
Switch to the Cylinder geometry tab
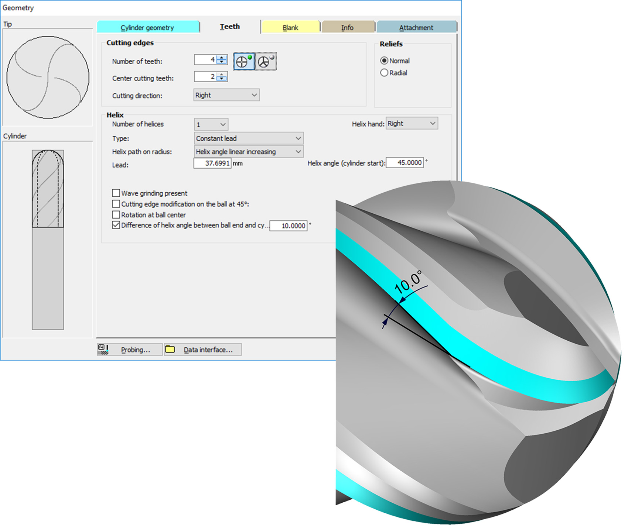[x=147, y=28]
